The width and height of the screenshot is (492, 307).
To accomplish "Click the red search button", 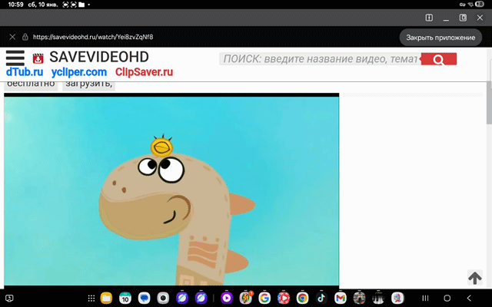I will click(439, 60).
